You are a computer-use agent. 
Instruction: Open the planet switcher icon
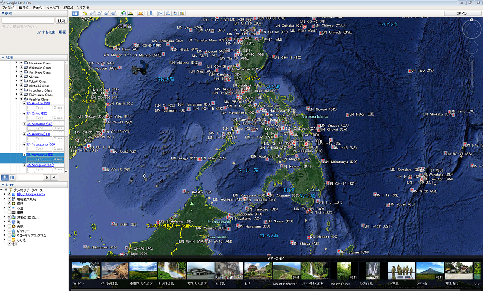coord(140,13)
